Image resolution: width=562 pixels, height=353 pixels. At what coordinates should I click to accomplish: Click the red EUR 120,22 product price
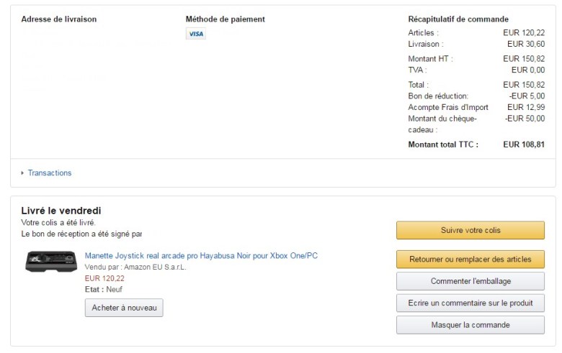(104, 278)
